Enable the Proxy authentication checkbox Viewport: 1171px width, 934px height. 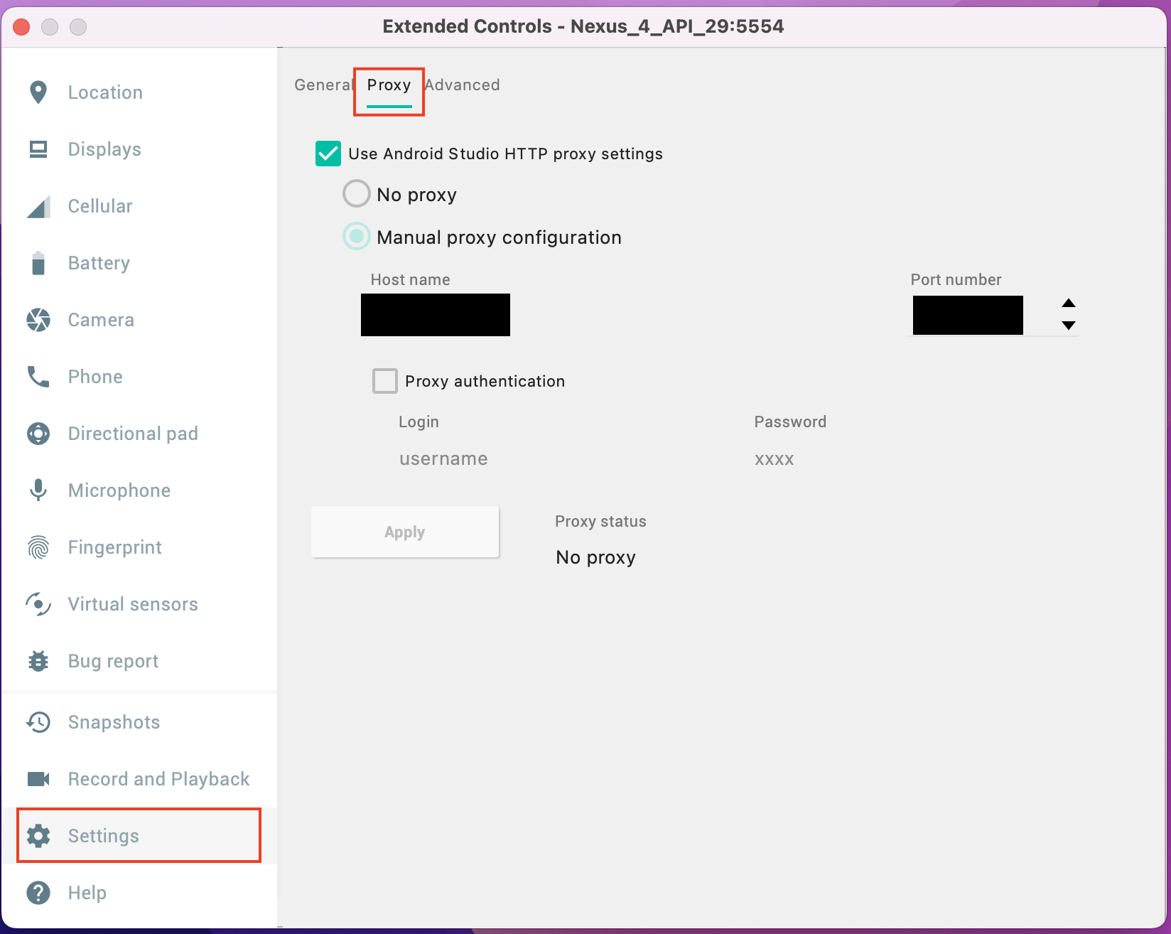385,381
